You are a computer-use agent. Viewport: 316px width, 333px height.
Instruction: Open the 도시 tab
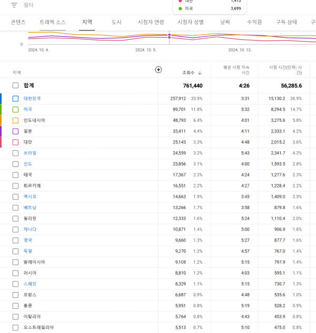click(116, 22)
